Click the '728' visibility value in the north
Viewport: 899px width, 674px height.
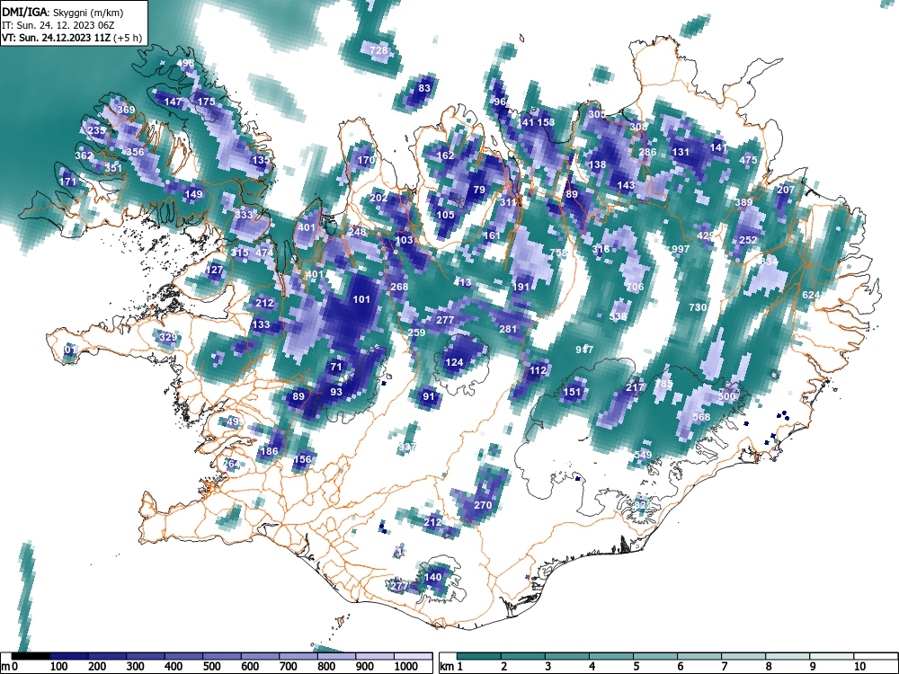point(378,50)
